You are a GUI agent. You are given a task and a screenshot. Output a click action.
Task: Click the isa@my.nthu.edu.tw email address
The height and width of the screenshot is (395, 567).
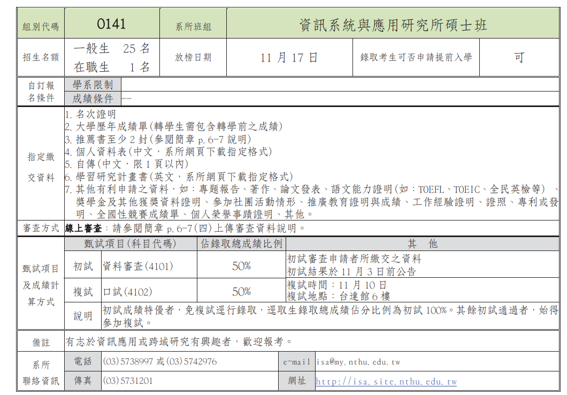358,362
